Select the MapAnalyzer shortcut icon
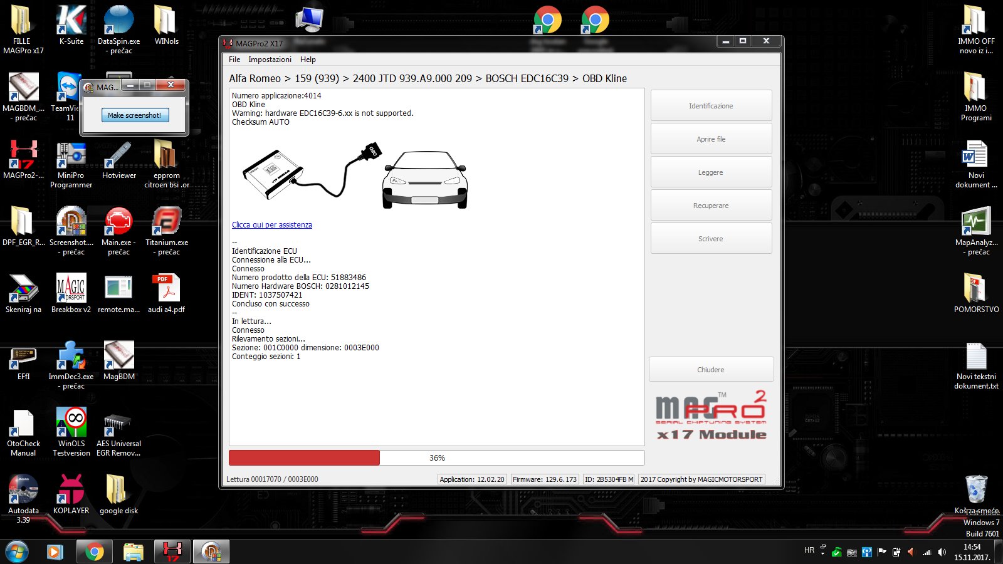1003x564 pixels. (x=976, y=231)
